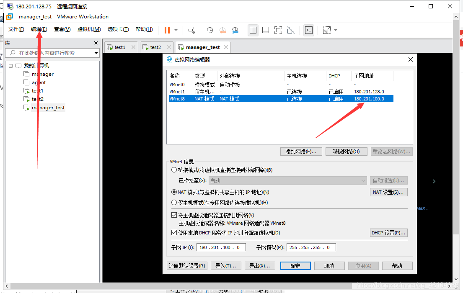Open the 编辑(E) menu
The width and height of the screenshot is (463, 293).
[39, 29]
